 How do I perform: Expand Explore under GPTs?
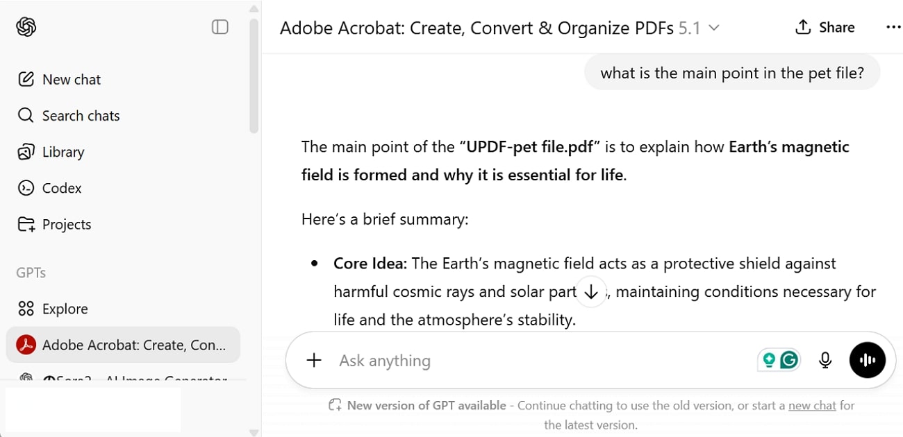65,308
